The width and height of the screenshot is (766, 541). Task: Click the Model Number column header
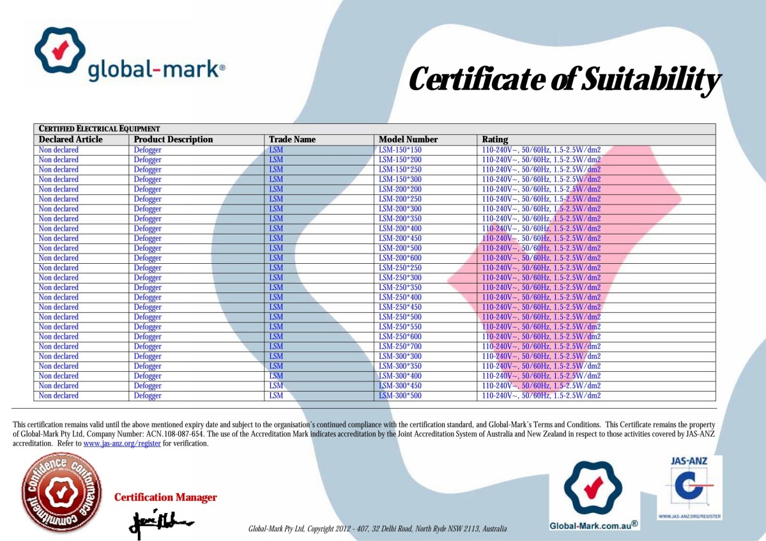(408, 139)
